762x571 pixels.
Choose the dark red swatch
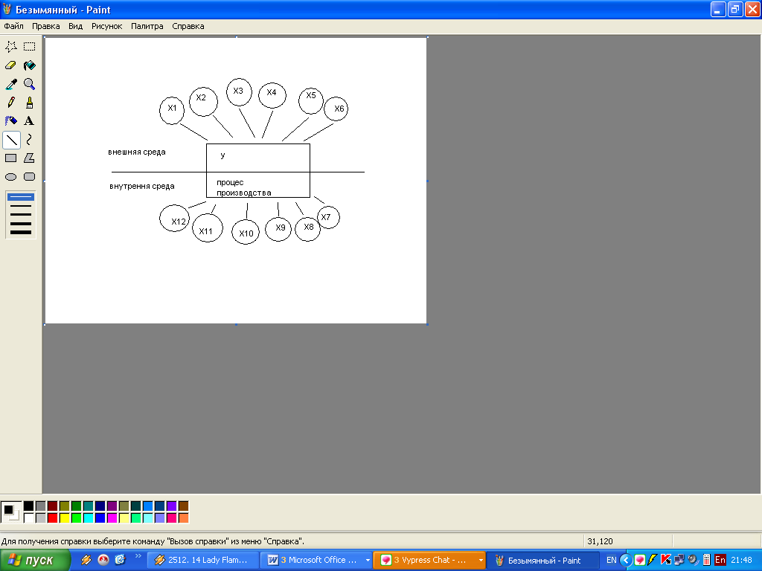point(53,506)
